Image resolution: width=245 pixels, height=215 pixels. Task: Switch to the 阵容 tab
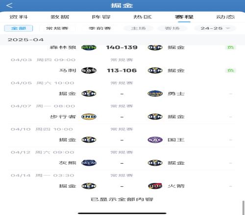click(x=101, y=17)
